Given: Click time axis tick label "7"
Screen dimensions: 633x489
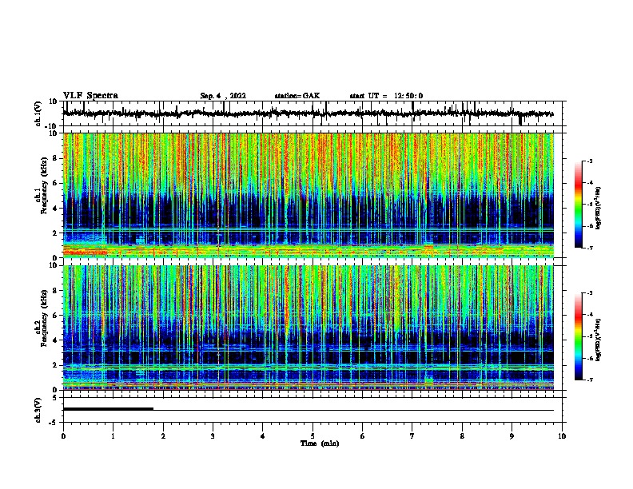Looking at the screenshot, I should point(412,436).
